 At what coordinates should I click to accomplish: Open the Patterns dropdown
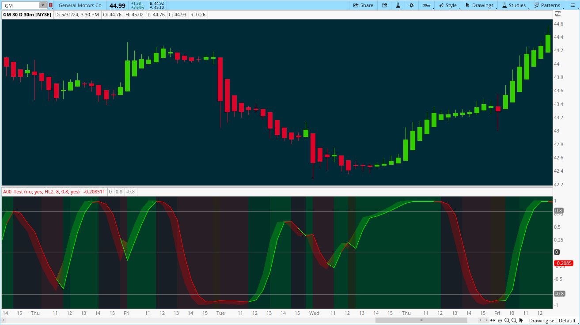[x=547, y=5]
